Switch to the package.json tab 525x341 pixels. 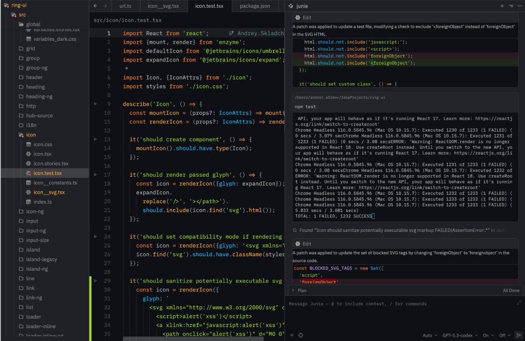tap(254, 6)
